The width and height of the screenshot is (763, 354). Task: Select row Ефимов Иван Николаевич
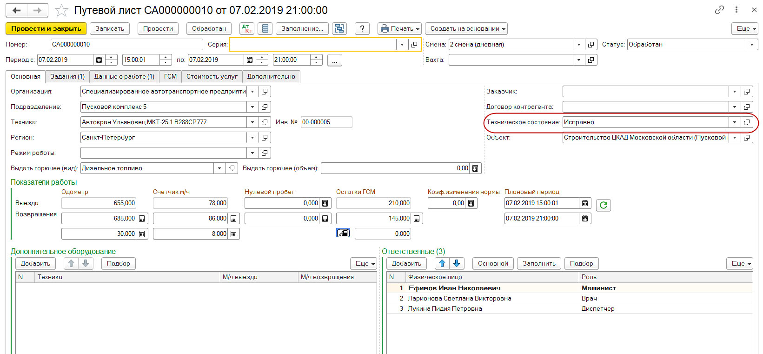570,288
